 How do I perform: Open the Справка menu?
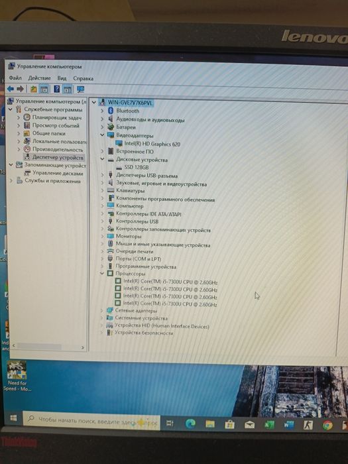click(x=83, y=78)
